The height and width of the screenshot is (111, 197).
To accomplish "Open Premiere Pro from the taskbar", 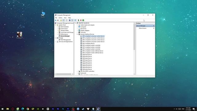I will [x=68, y=109].
